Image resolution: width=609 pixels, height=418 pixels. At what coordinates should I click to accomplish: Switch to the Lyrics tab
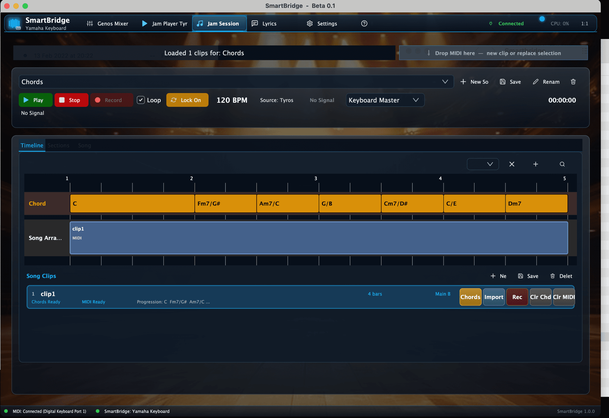(264, 23)
